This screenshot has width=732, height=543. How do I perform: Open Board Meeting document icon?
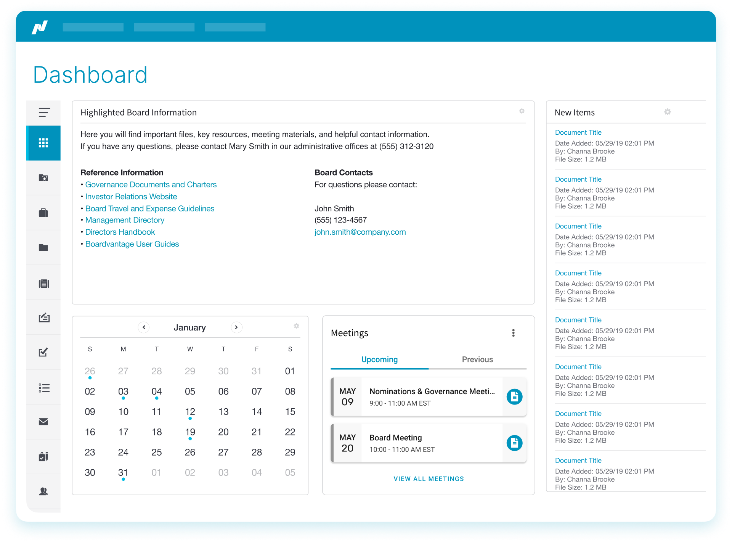pyautogui.click(x=514, y=443)
